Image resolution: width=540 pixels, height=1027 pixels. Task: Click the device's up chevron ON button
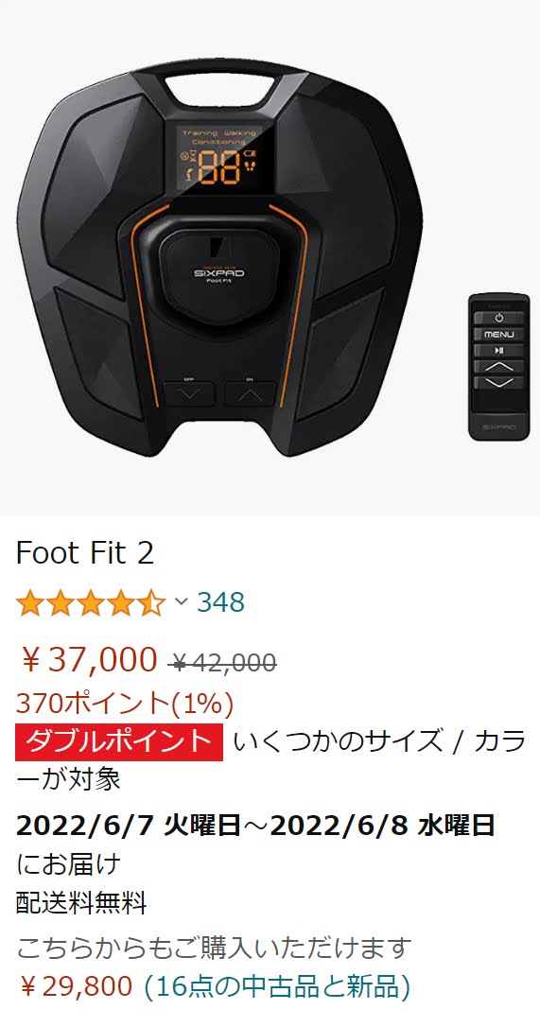[x=251, y=393]
